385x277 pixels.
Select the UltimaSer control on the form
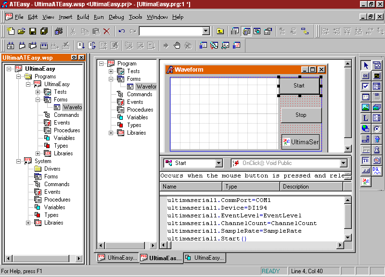(x=301, y=142)
